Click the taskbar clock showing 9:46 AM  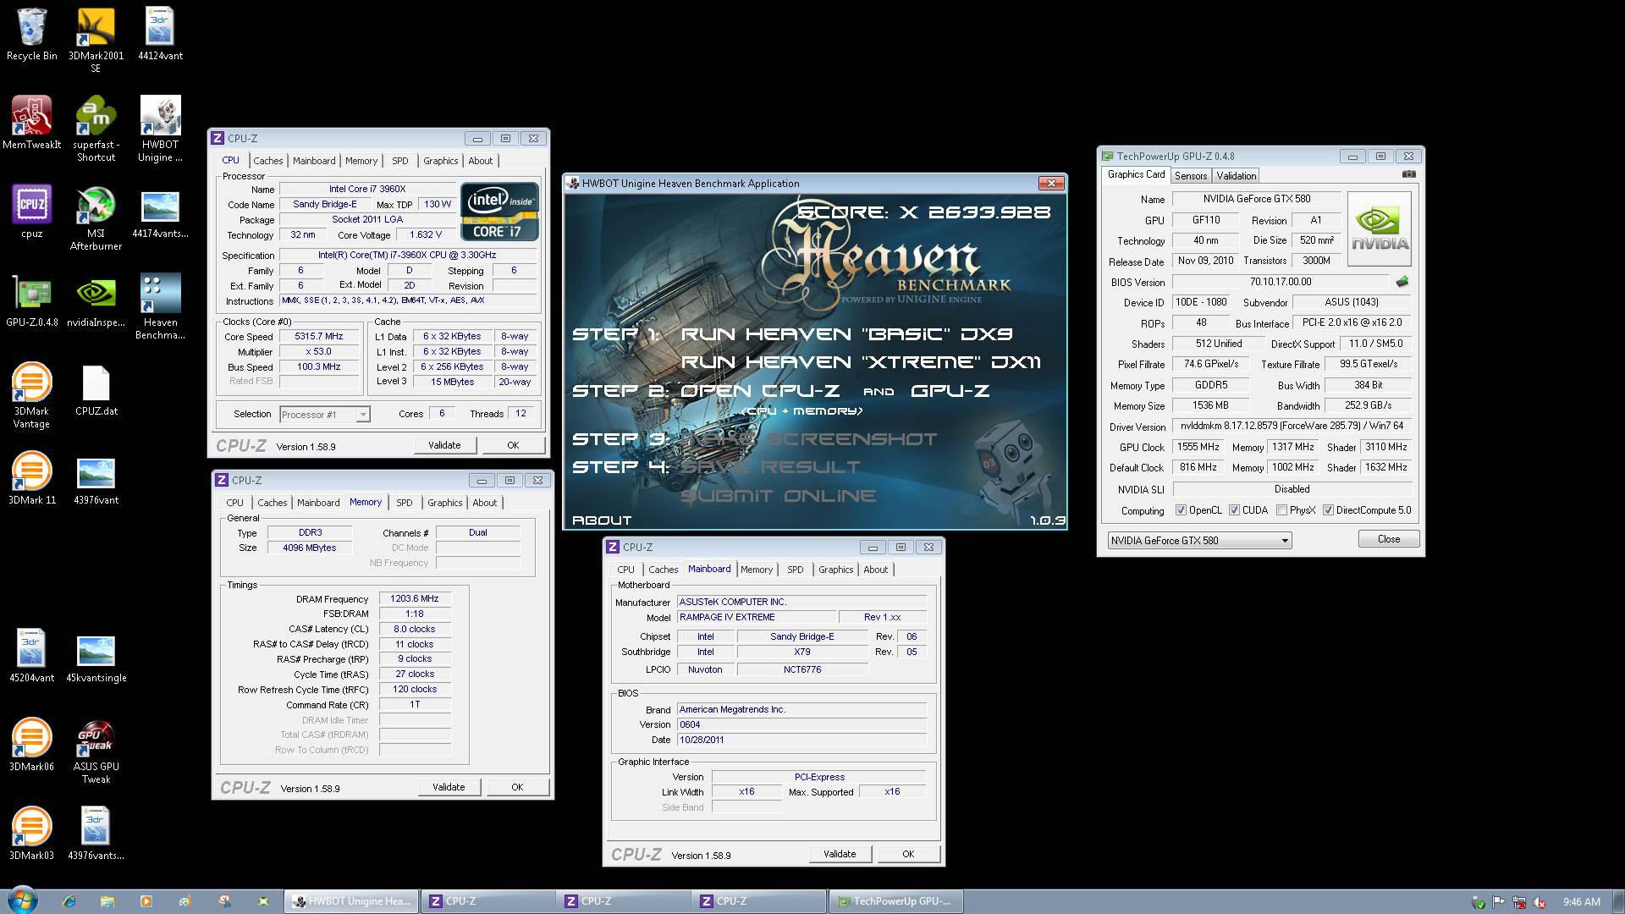pyautogui.click(x=1581, y=901)
